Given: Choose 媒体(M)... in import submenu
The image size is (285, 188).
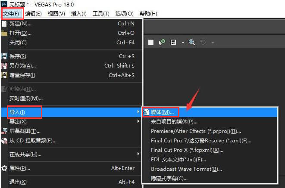Looking at the screenshot, I should point(210,112).
